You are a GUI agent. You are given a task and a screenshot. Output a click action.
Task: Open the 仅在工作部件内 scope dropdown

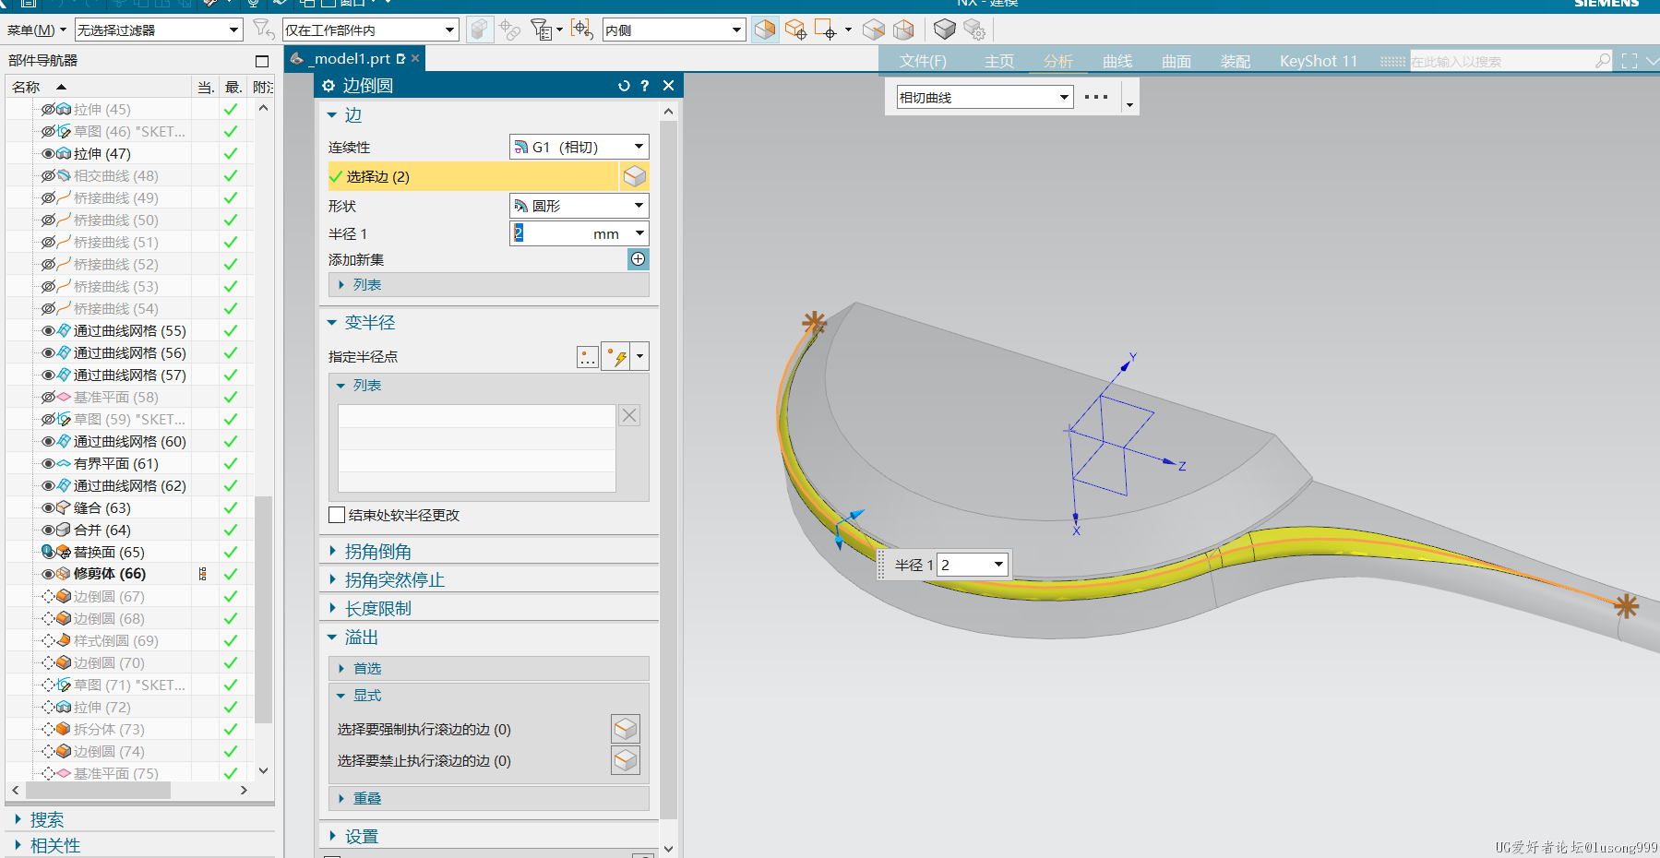pos(371,30)
